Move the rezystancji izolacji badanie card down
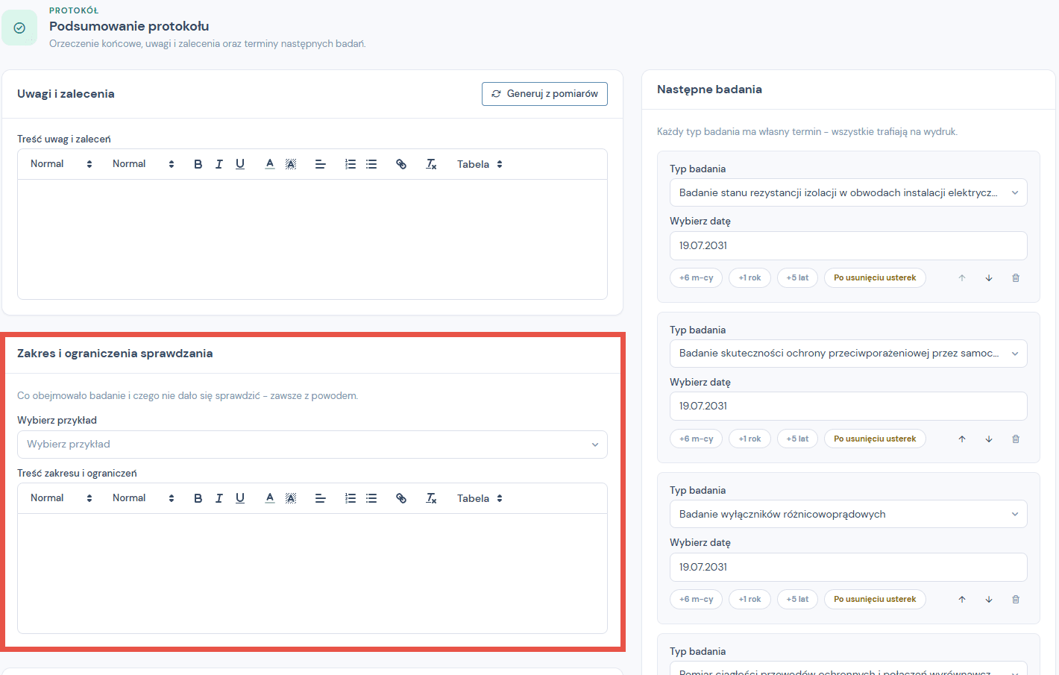Viewport: 1059px width, 675px height. click(x=989, y=278)
